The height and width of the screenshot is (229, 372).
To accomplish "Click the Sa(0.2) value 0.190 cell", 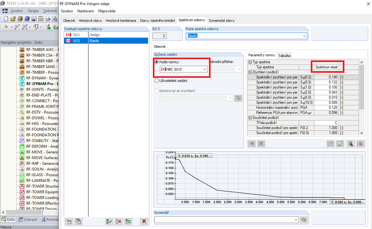I will tap(326, 77).
